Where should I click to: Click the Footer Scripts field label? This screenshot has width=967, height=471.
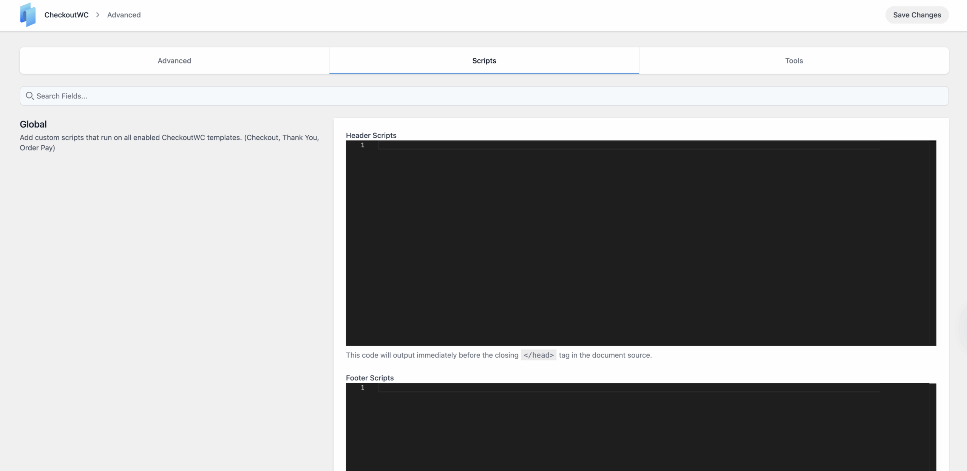369,378
